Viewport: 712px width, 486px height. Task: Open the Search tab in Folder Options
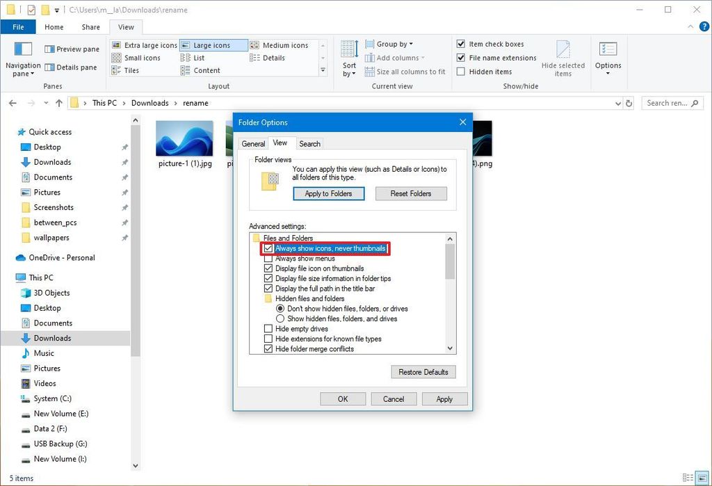click(x=309, y=143)
